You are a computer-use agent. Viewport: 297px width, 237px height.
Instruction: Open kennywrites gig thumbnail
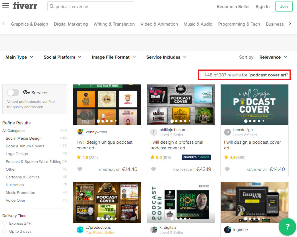[x=107, y=105]
